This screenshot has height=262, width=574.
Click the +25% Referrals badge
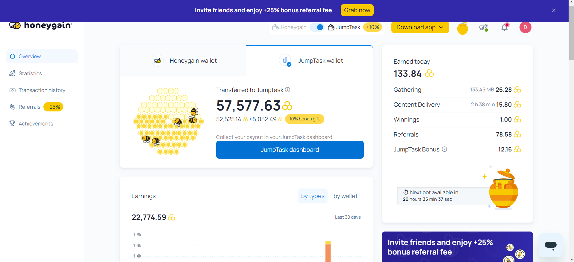(x=53, y=107)
